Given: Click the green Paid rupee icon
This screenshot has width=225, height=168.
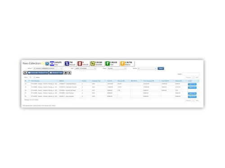Looking at the screenshot, I should coord(108,64).
